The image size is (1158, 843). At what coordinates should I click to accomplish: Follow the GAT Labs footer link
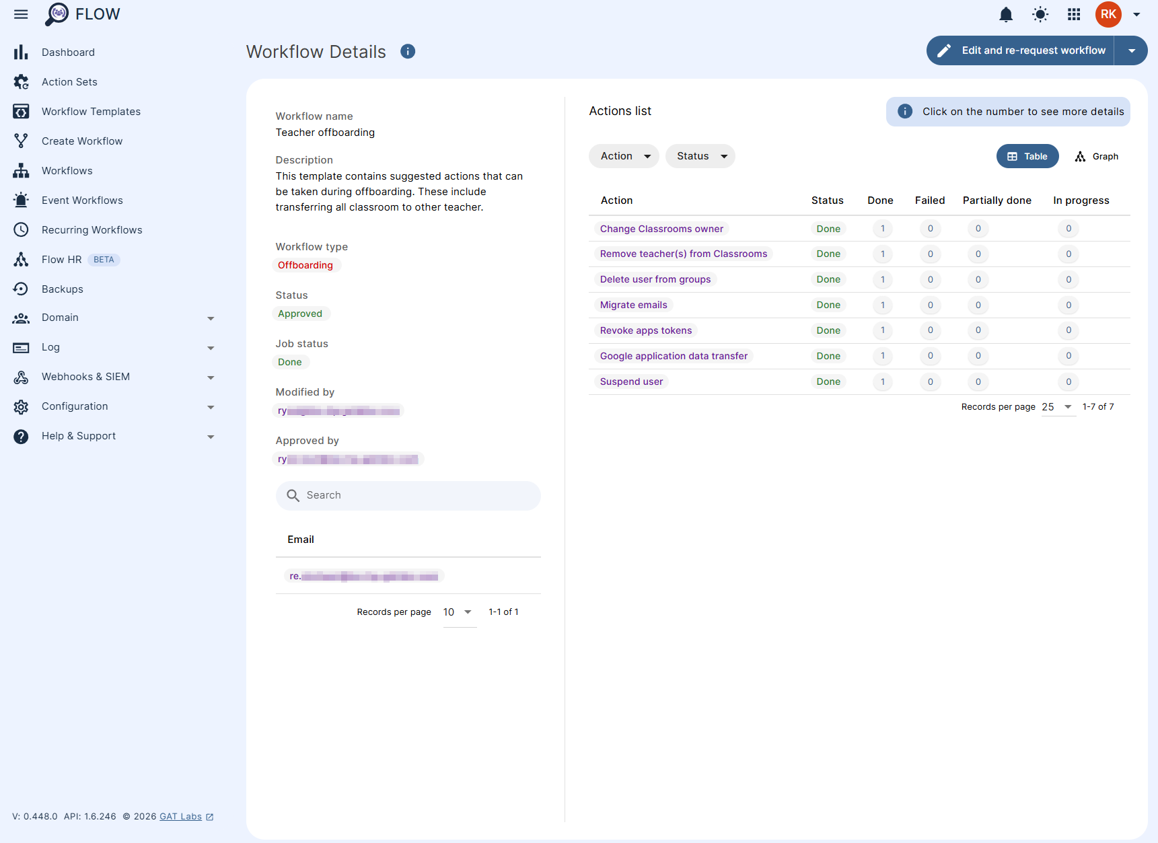tap(180, 817)
